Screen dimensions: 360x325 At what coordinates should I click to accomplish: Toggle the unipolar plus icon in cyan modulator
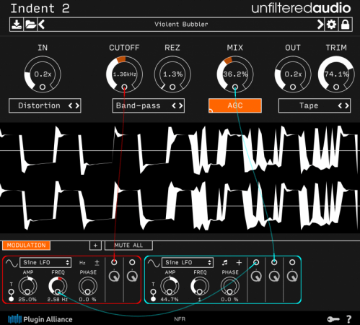[239, 263]
